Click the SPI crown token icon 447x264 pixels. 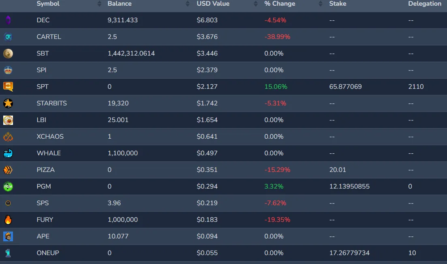[x=8, y=70]
